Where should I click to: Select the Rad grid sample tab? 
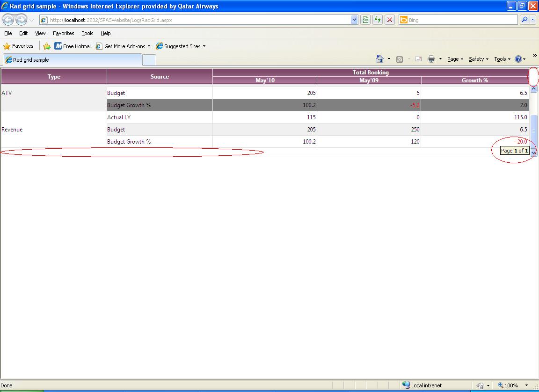click(x=73, y=60)
